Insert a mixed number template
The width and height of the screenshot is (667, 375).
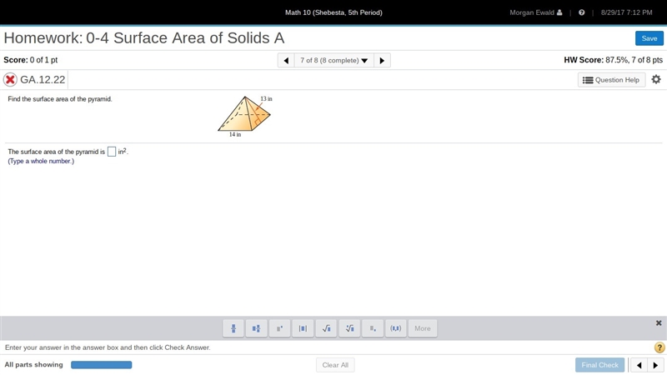tap(256, 328)
